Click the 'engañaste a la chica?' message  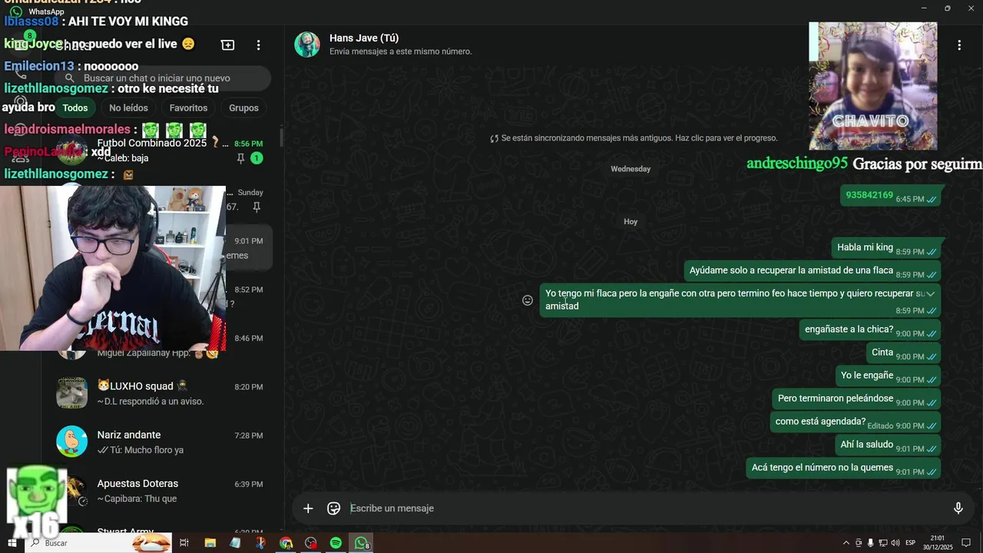coord(870,330)
